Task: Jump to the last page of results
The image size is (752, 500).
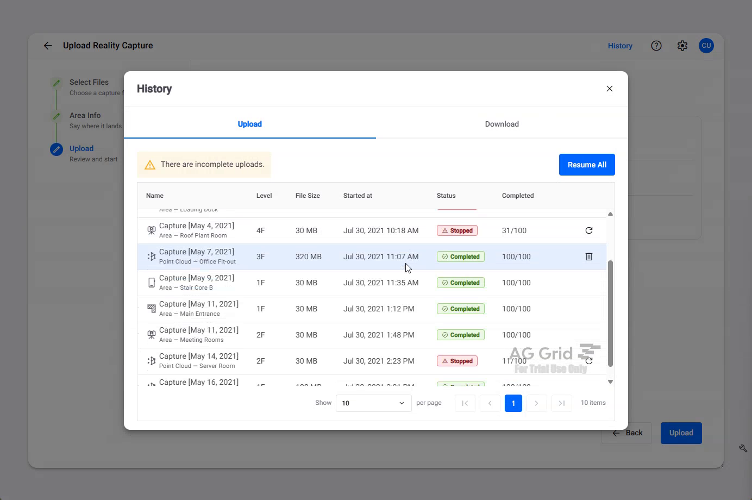Action: [562, 403]
